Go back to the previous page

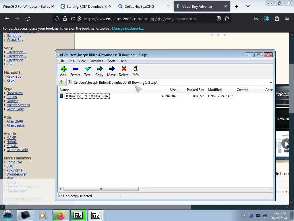tap(7, 19)
